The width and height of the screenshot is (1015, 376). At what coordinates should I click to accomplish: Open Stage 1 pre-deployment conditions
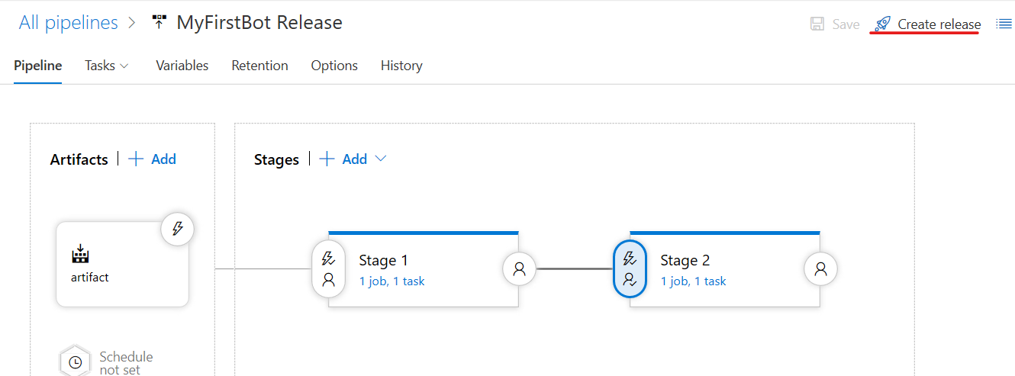coord(328,268)
